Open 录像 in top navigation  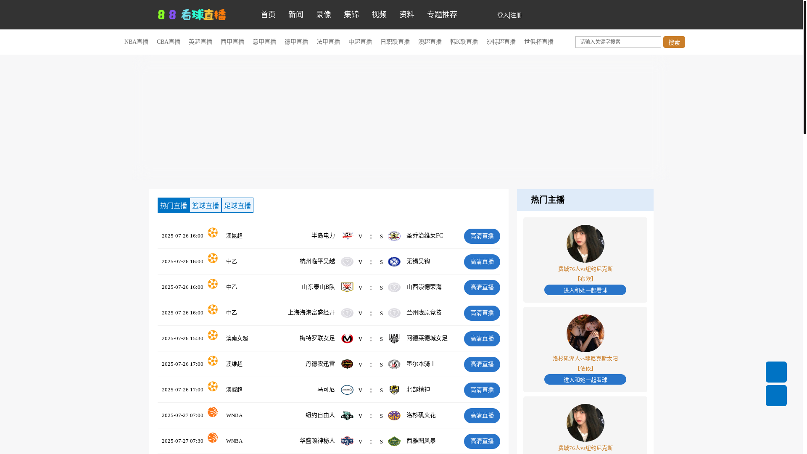click(x=324, y=15)
